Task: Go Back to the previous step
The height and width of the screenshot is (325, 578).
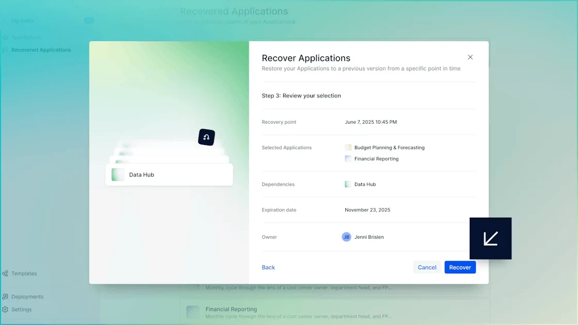Action: 268,267
